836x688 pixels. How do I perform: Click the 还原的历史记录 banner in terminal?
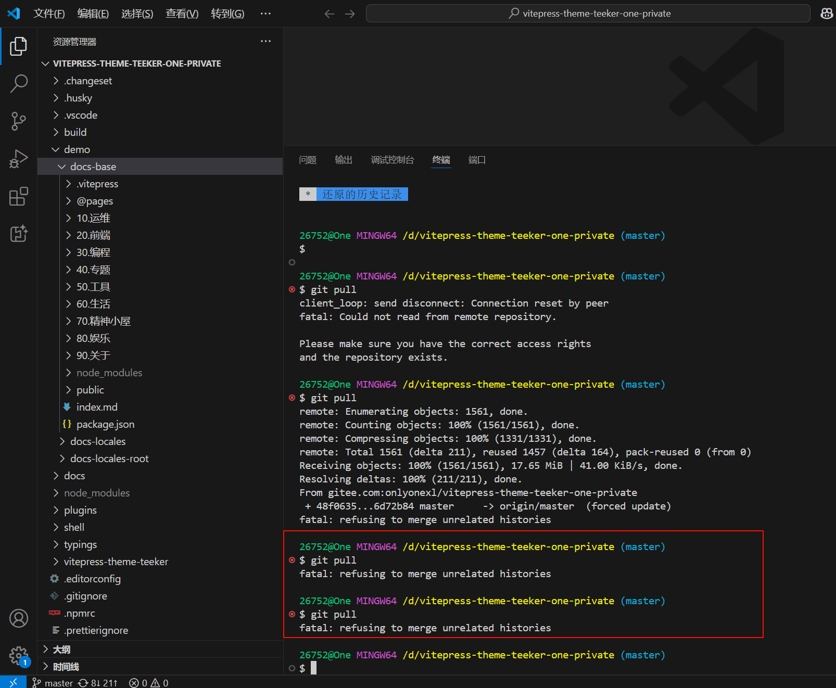tap(353, 194)
